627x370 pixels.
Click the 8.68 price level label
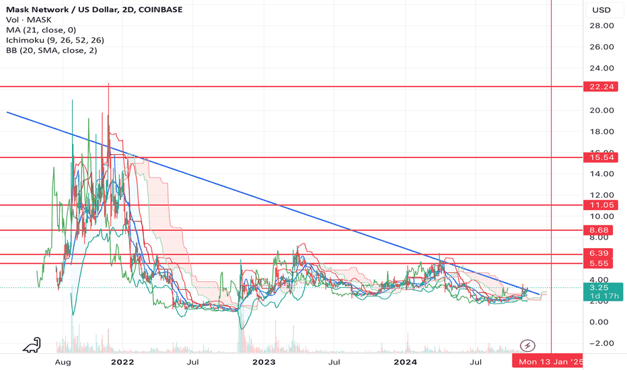click(599, 230)
